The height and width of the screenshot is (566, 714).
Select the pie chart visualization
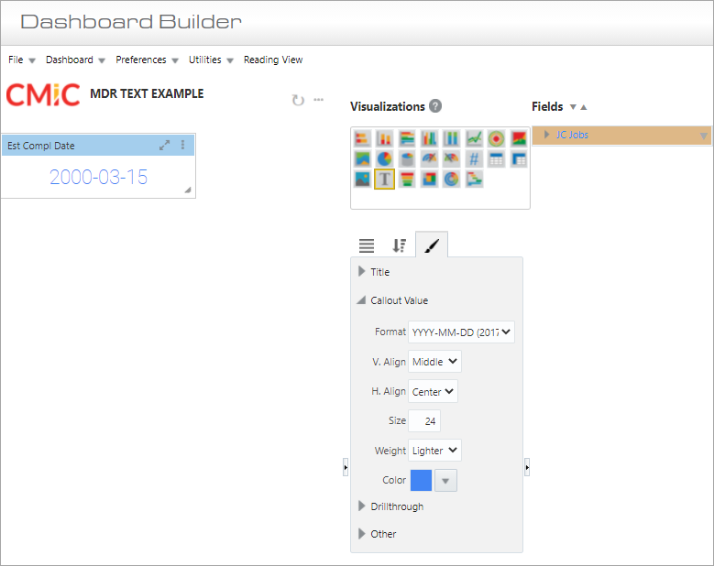point(385,158)
